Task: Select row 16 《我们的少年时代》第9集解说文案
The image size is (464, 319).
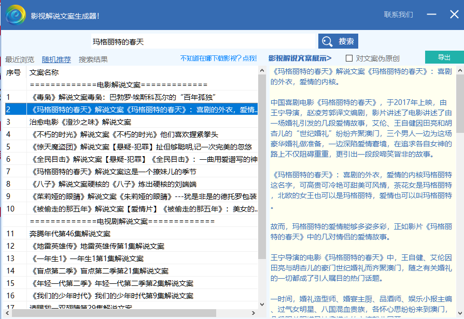Action: 131,295
